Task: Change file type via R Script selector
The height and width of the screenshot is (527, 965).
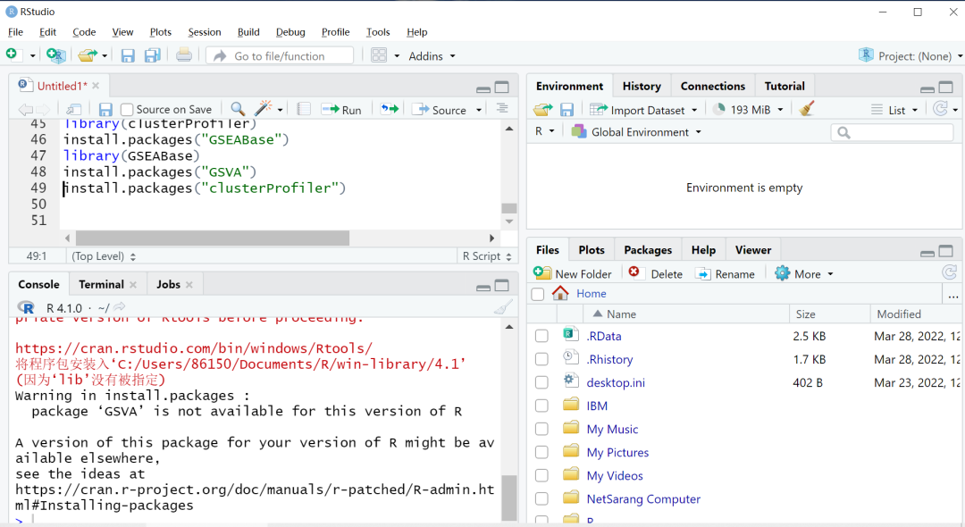Action: coord(487,255)
